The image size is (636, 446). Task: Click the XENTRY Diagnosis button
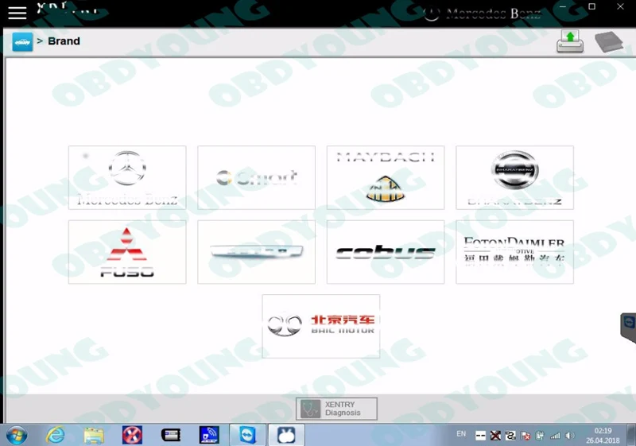click(336, 409)
